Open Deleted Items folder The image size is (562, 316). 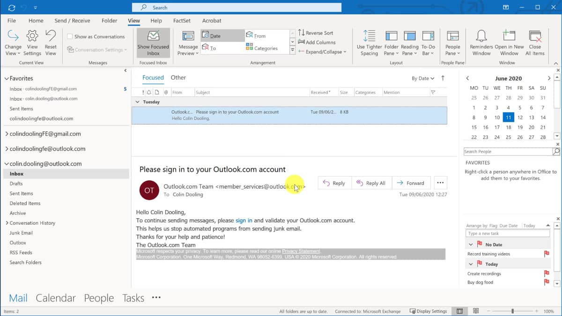(x=25, y=203)
